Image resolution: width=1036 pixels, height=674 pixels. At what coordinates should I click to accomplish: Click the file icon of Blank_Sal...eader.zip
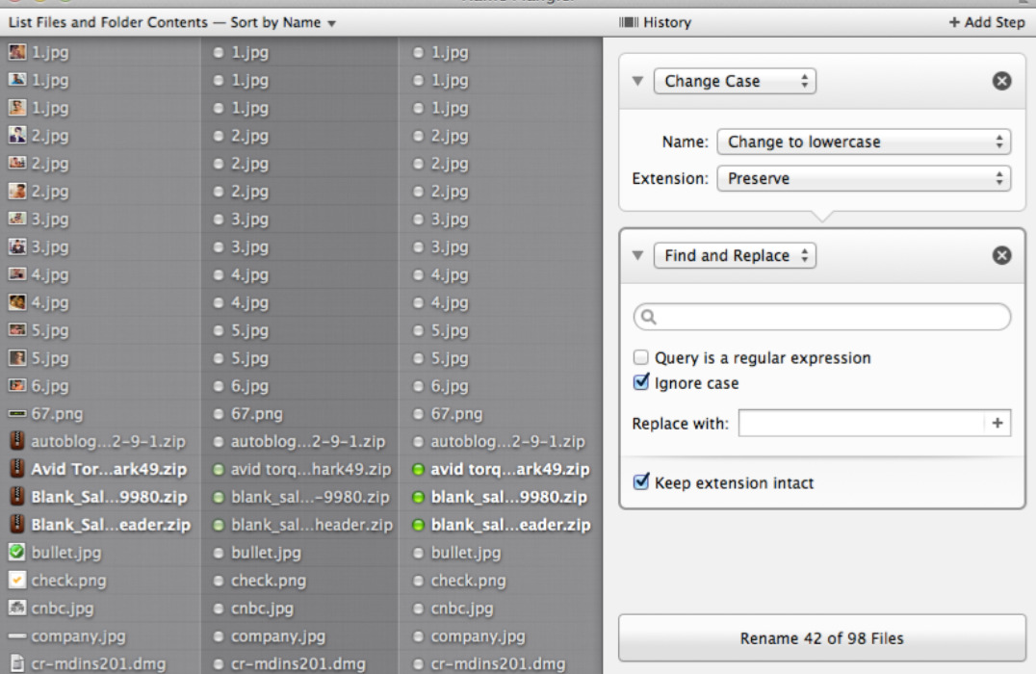pyautogui.click(x=16, y=526)
